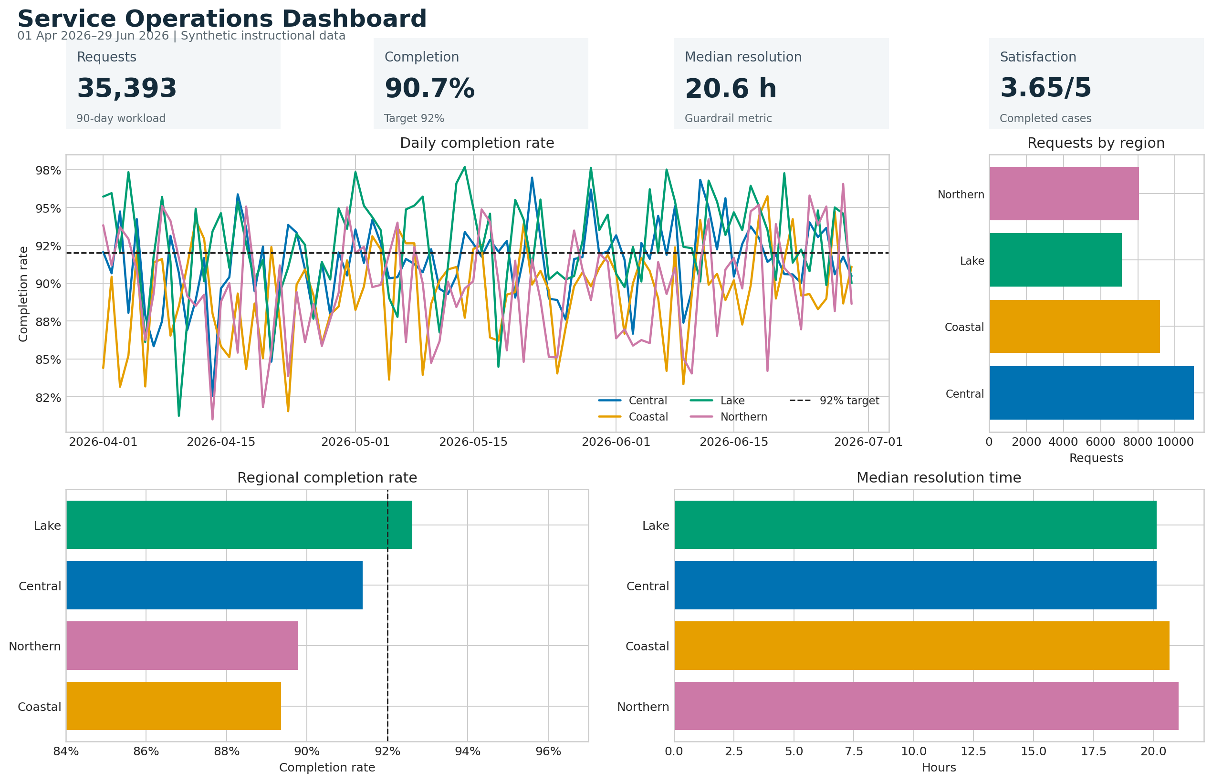Click the Central bar in Regional completion rate
The image size is (1212, 782).
(214, 586)
